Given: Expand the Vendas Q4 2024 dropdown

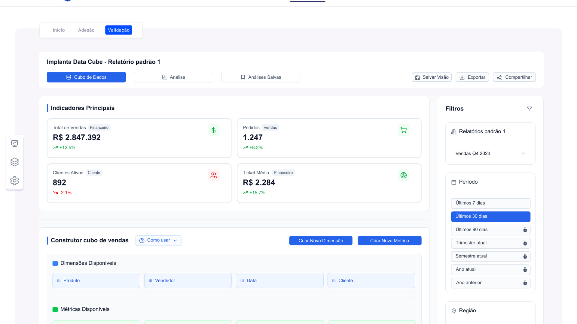Looking at the screenshot, I should tap(490, 154).
